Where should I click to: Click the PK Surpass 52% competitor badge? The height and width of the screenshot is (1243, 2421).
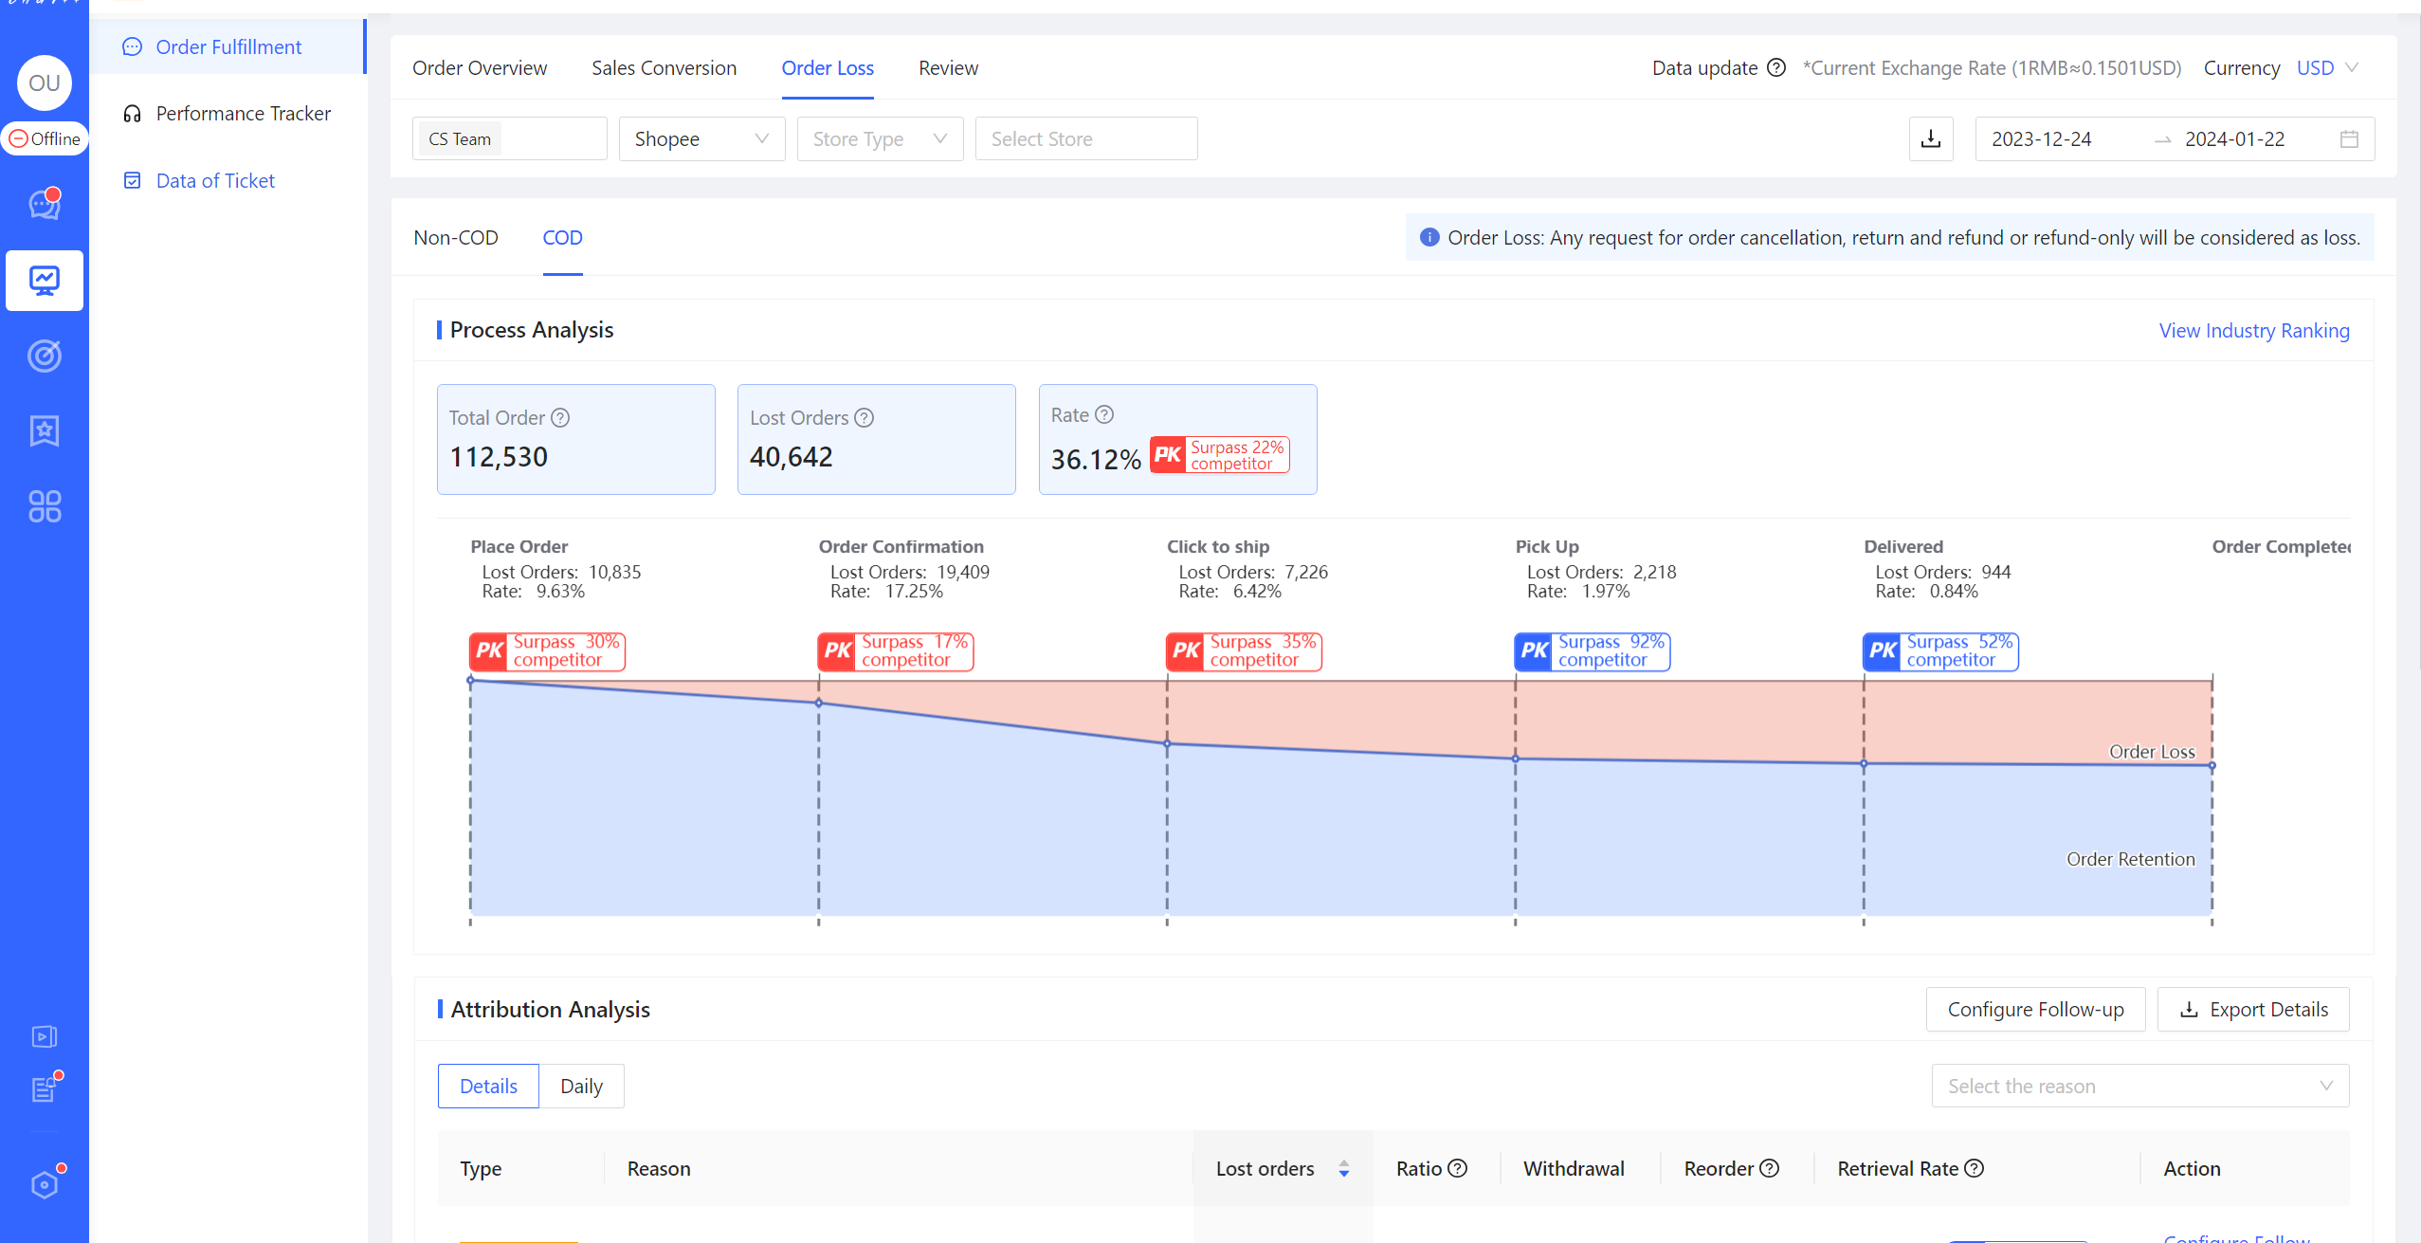[x=1940, y=651]
